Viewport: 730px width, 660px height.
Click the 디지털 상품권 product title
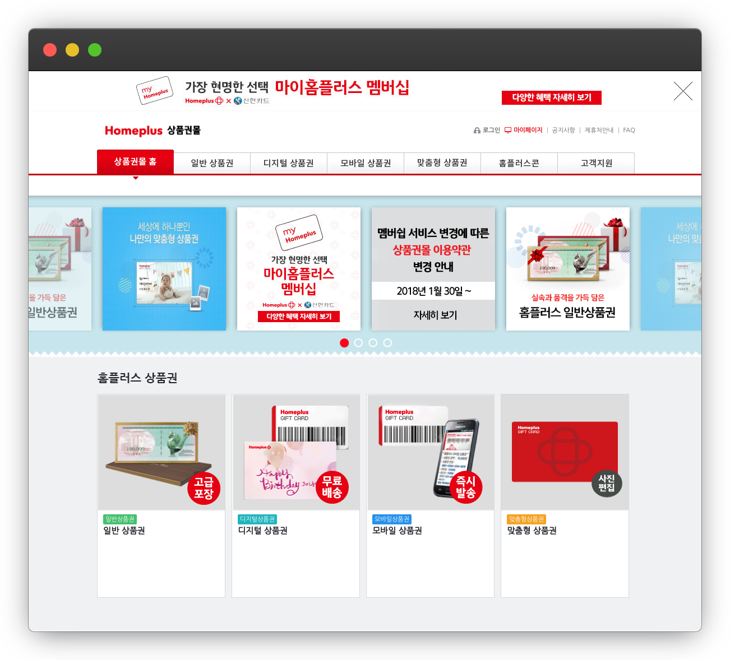263,531
